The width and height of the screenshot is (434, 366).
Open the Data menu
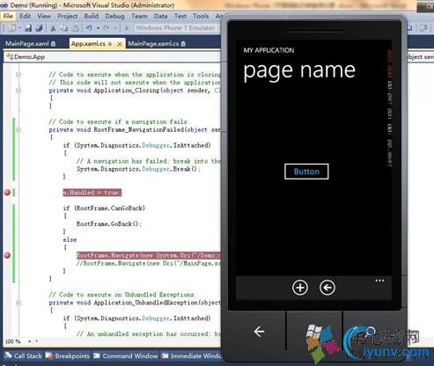pyautogui.click(x=160, y=16)
